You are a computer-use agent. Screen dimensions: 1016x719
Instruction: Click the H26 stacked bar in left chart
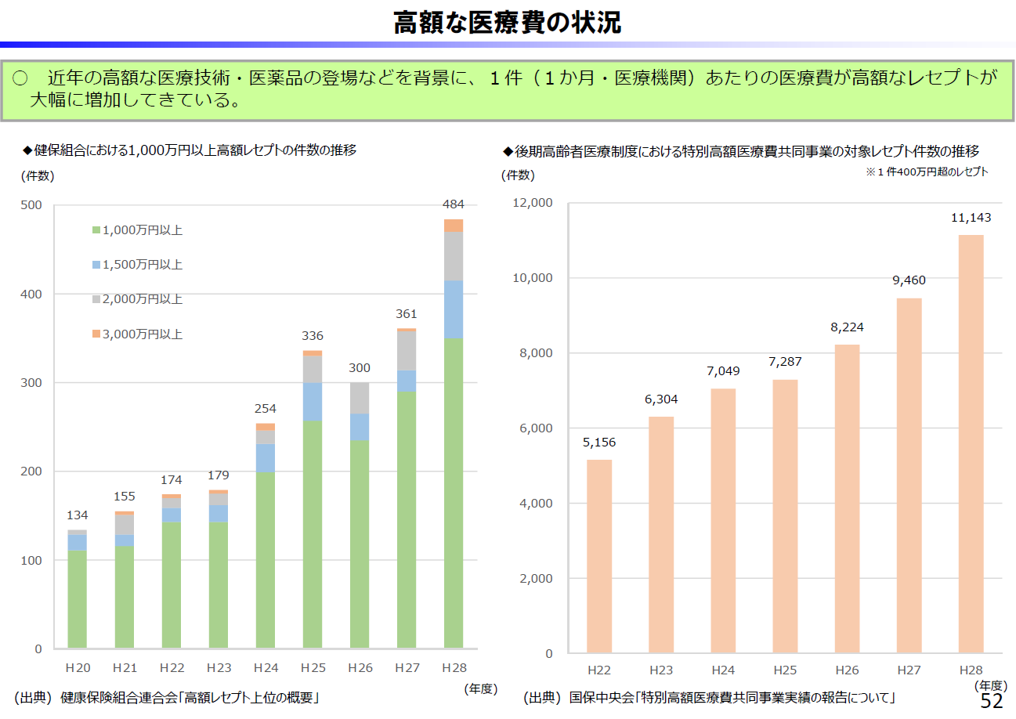pos(360,516)
